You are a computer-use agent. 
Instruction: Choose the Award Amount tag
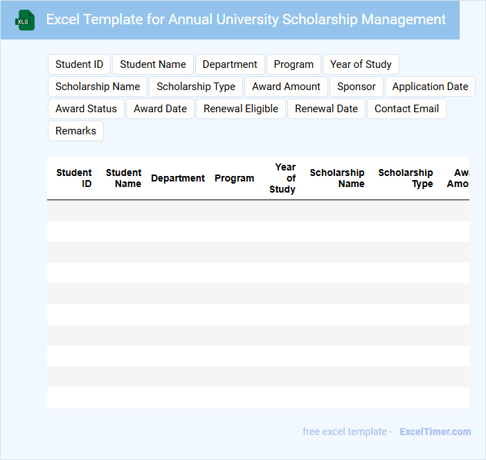pos(286,87)
